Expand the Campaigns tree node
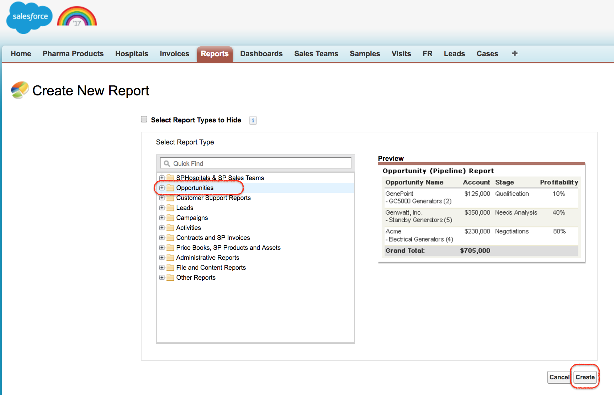This screenshot has width=614, height=395. (162, 217)
